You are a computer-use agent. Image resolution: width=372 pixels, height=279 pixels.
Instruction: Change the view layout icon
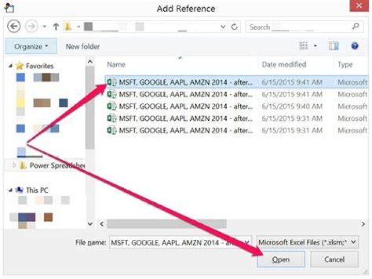click(303, 46)
